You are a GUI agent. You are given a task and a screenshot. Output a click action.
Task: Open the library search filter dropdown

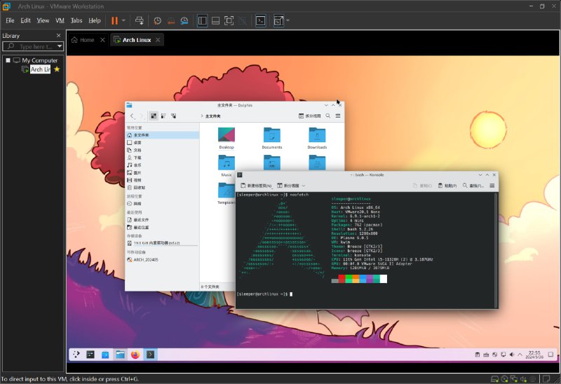click(x=60, y=46)
